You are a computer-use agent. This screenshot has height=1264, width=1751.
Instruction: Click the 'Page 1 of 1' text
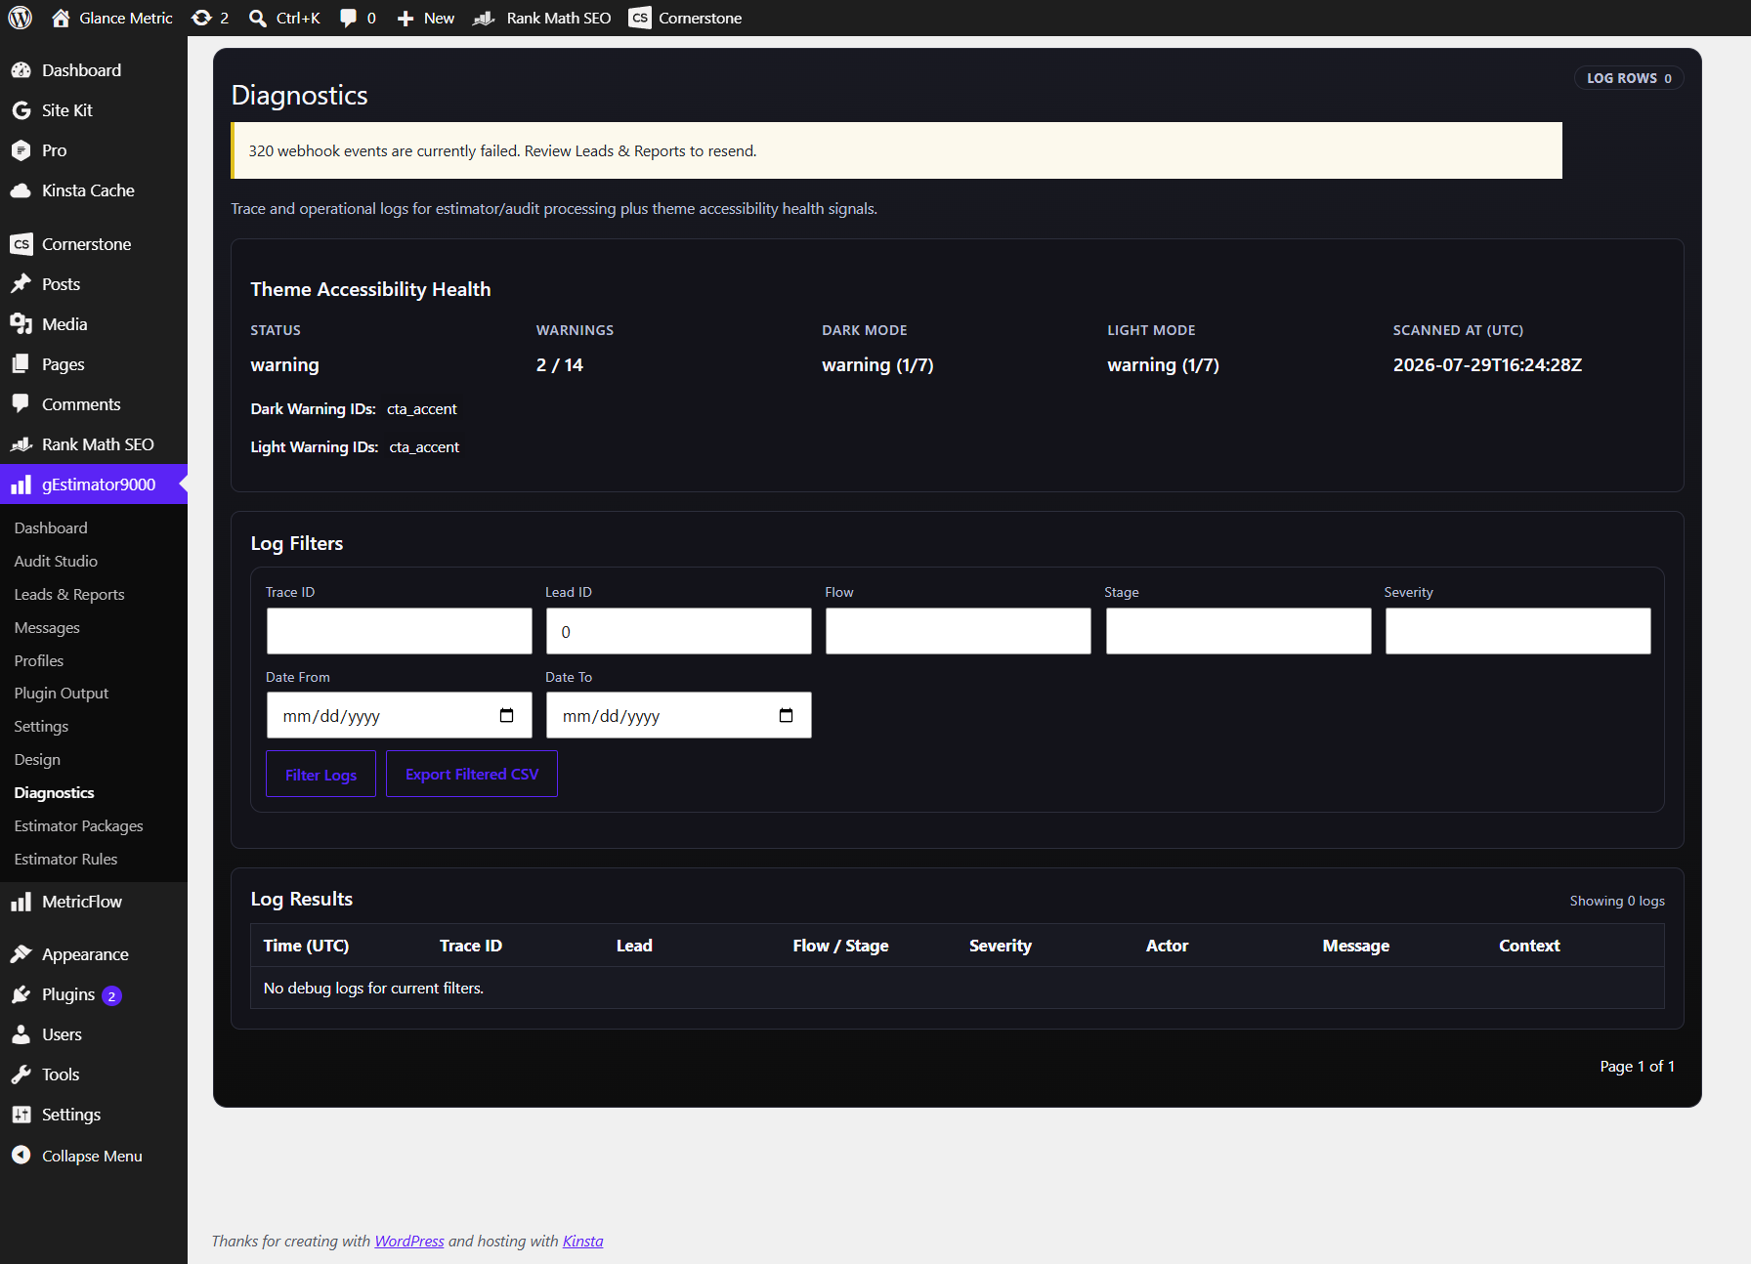1637,1067
